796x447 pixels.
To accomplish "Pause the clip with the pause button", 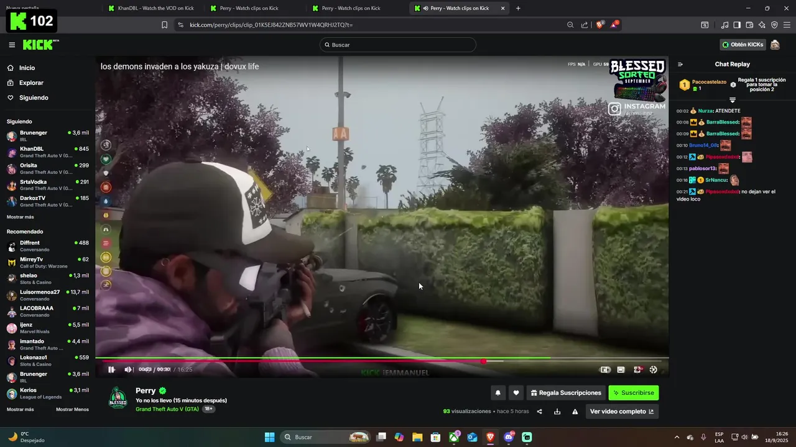I will click(111, 369).
